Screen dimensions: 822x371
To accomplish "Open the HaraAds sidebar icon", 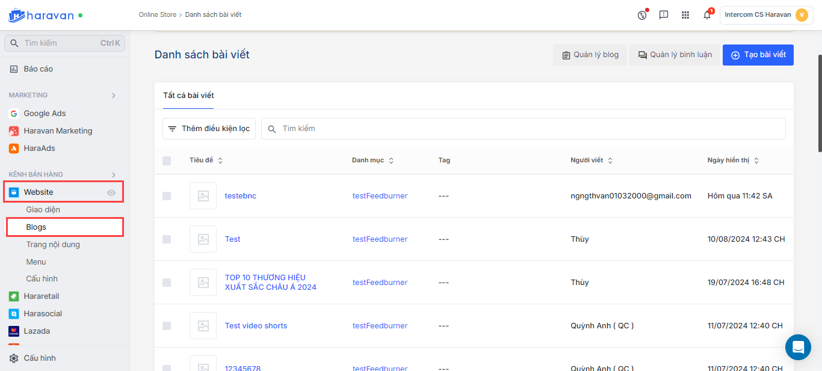I will pos(13,149).
